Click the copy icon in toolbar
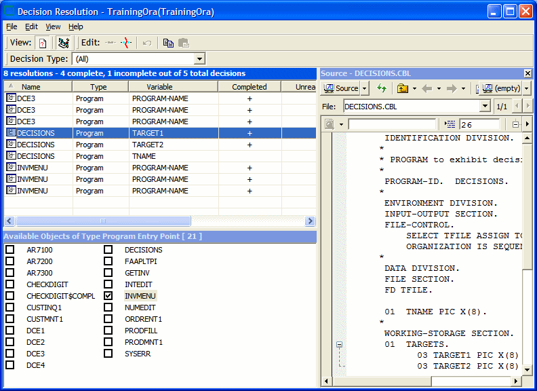This screenshot has height=391, width=537. coord(168,43)
